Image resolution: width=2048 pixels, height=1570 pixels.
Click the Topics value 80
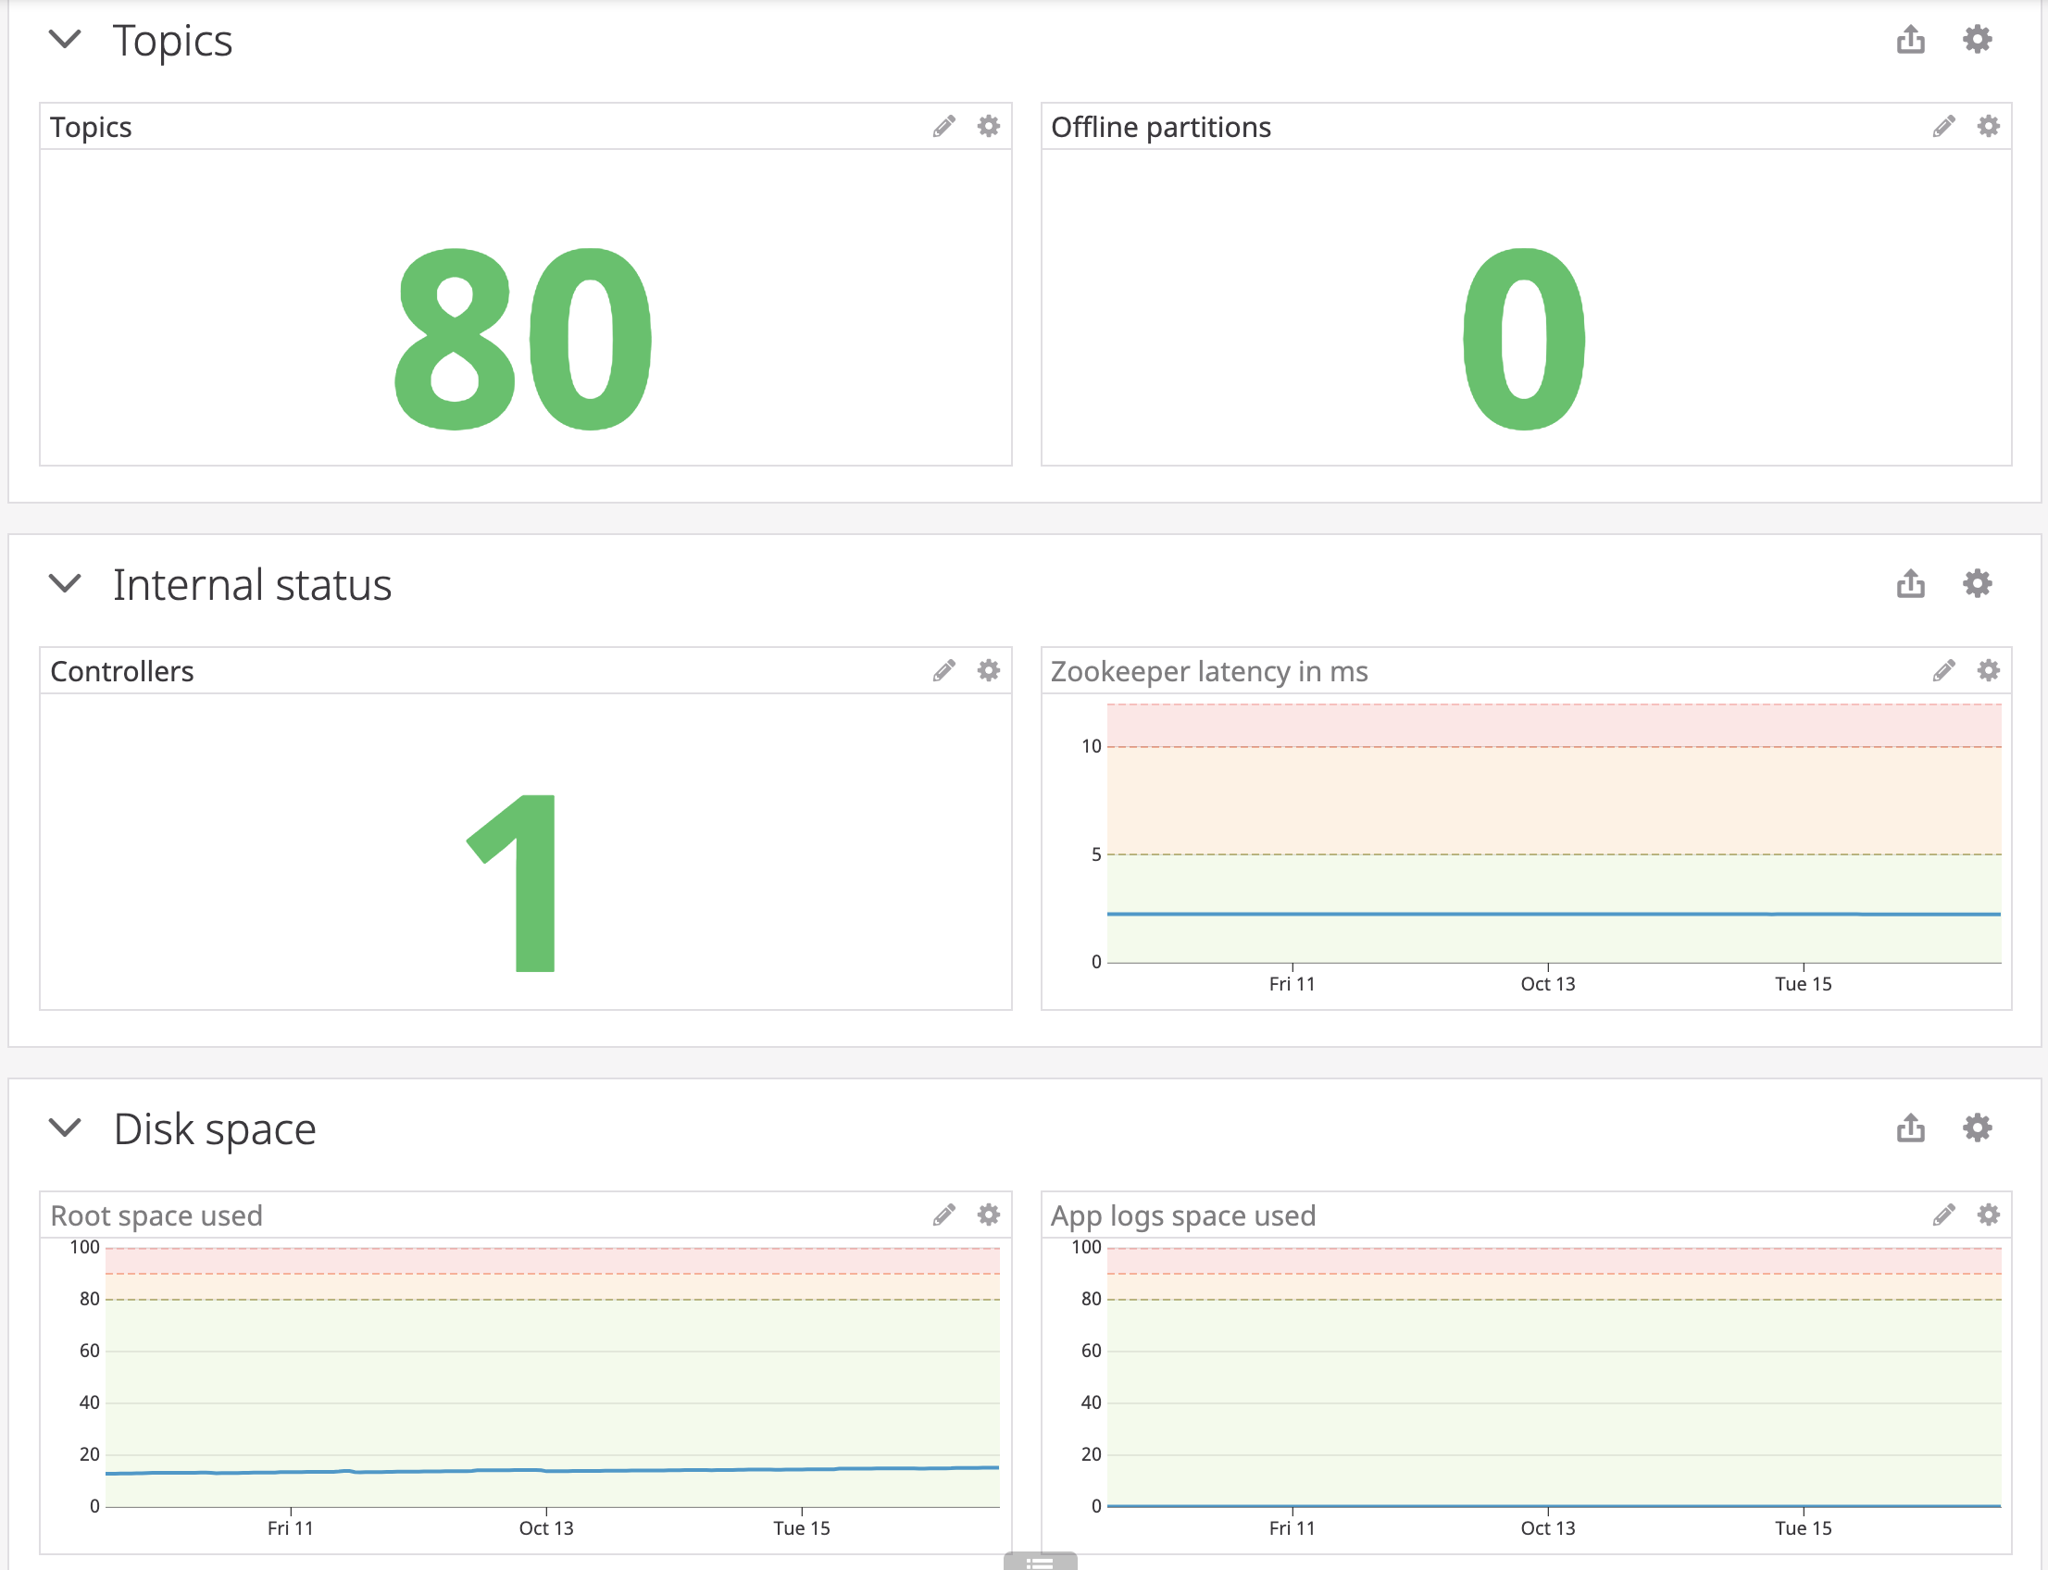pyautogui.click(x=523, y=339)
